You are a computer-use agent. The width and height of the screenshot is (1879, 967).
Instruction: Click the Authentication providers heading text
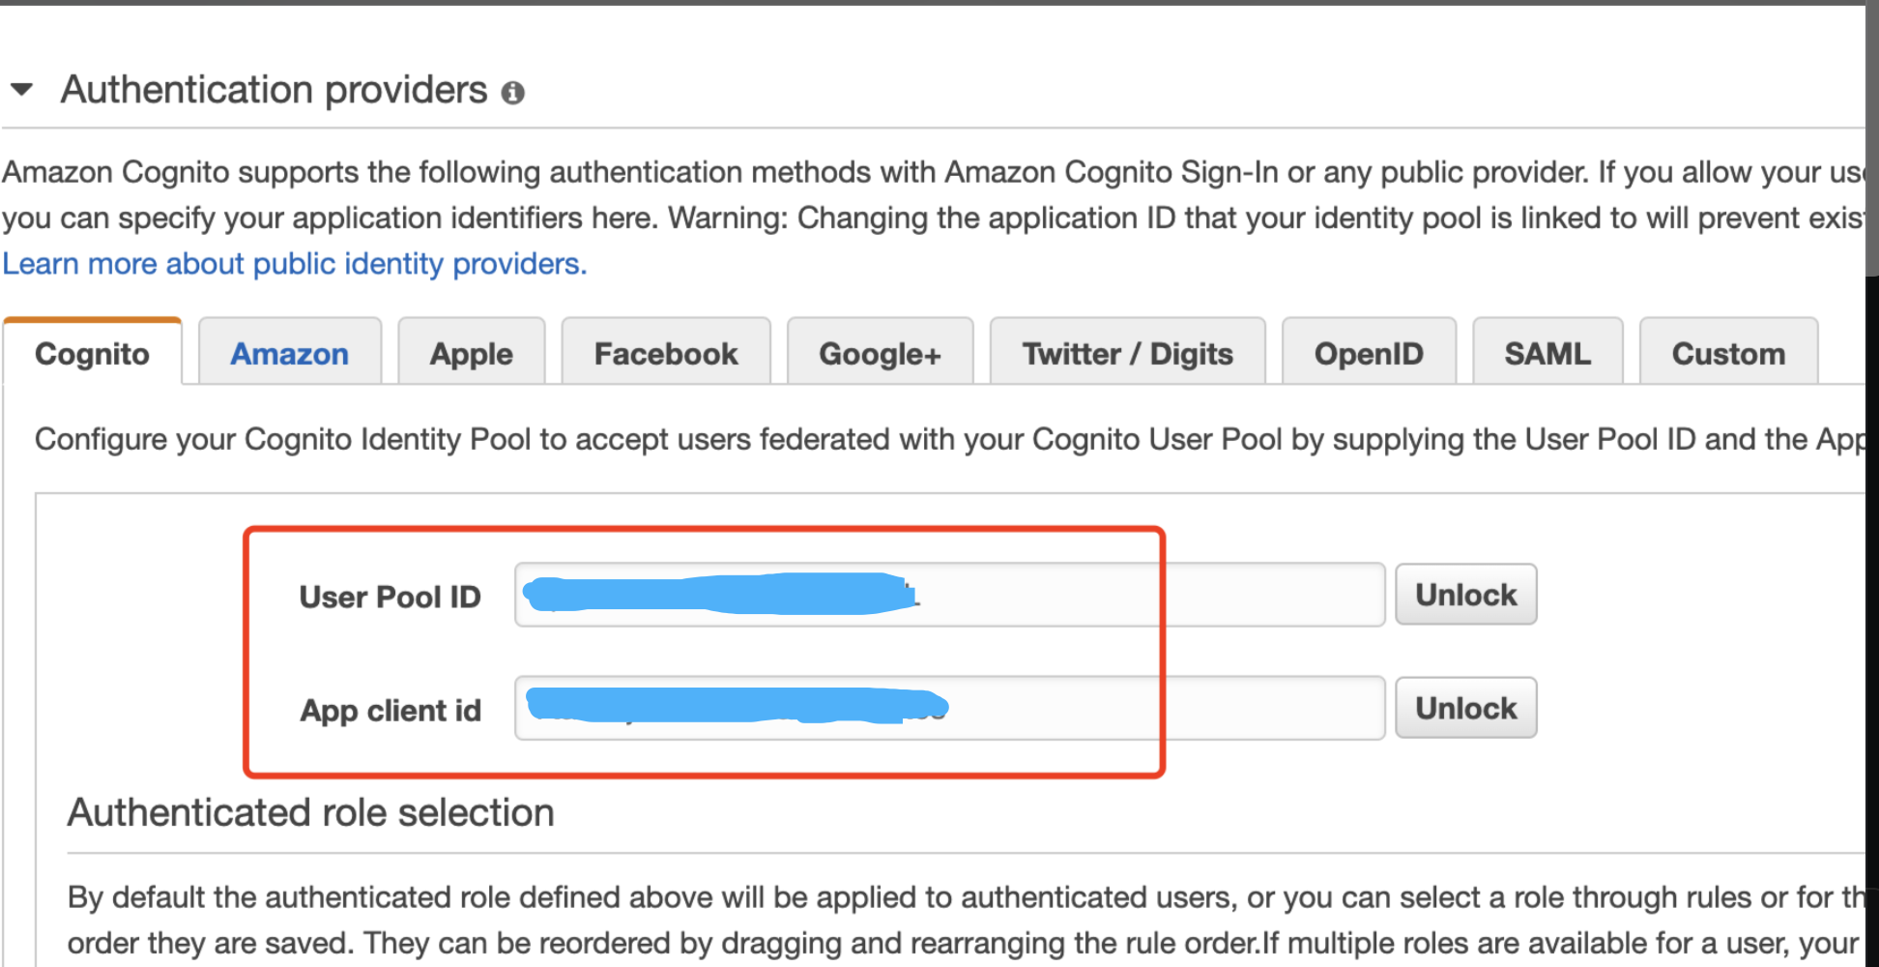[275, 90]
